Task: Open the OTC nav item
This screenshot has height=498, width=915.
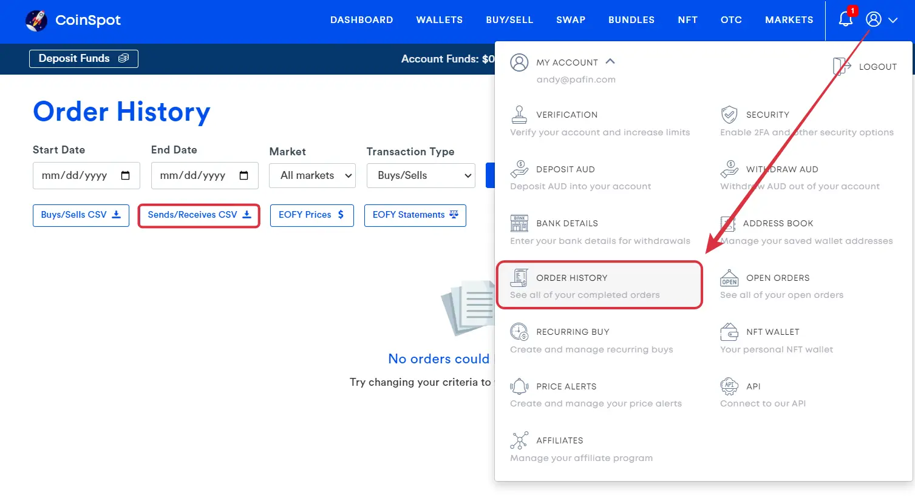Action: (732, 20)
